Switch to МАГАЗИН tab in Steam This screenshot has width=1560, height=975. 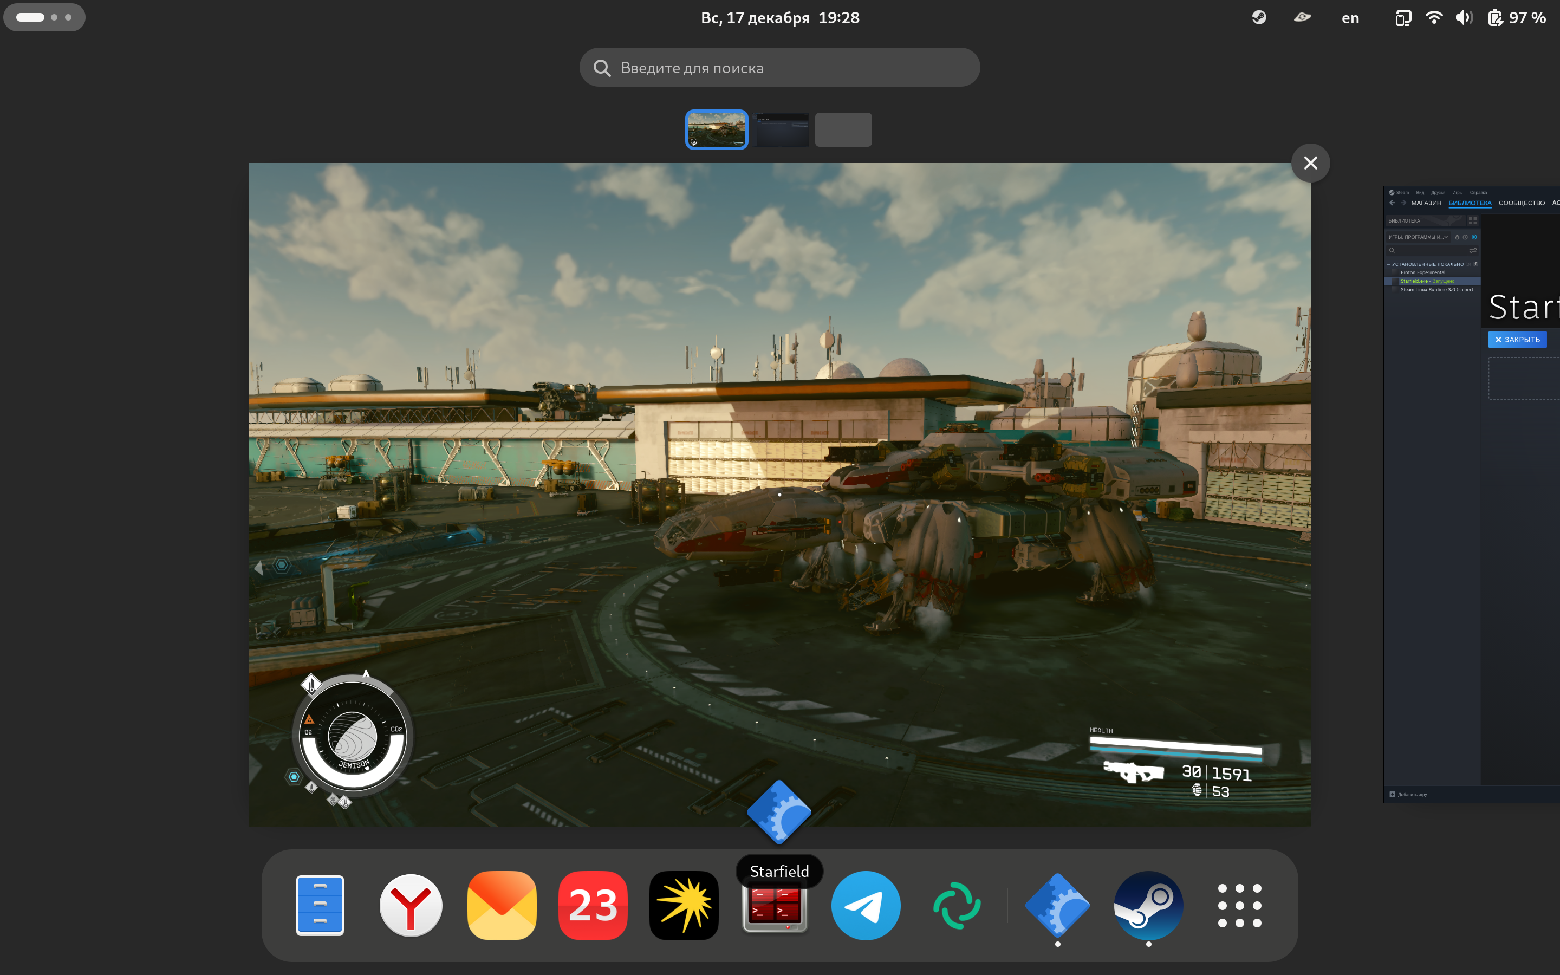[x=1427, y=203]
